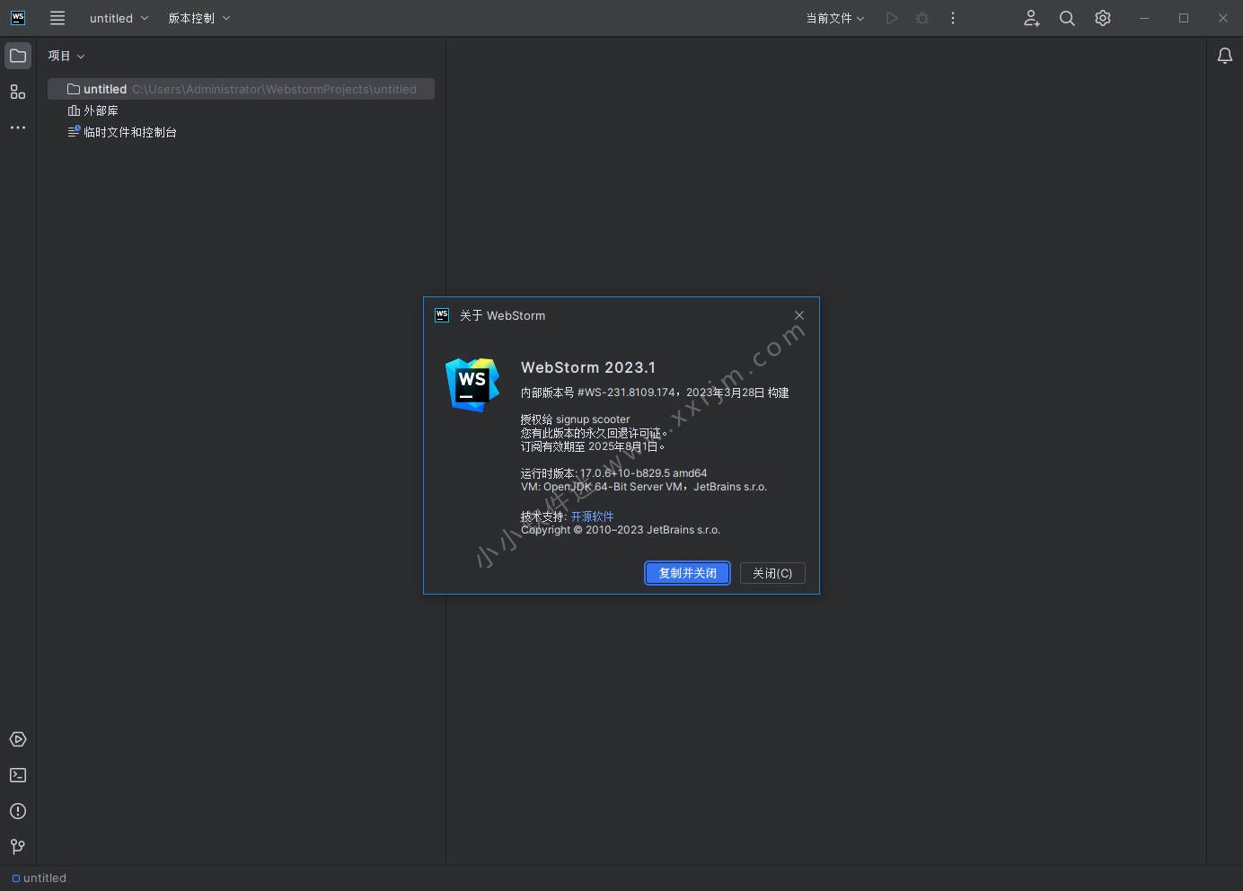This screenshot has height=891, width=1243.
Task: Minimize the WebStorm window
Action: [x=1144, y=18]
